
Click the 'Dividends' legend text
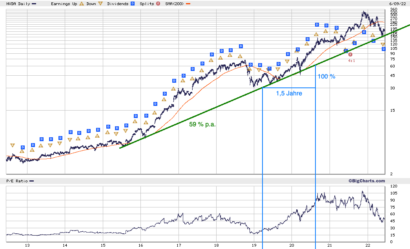tap(118, 4)
